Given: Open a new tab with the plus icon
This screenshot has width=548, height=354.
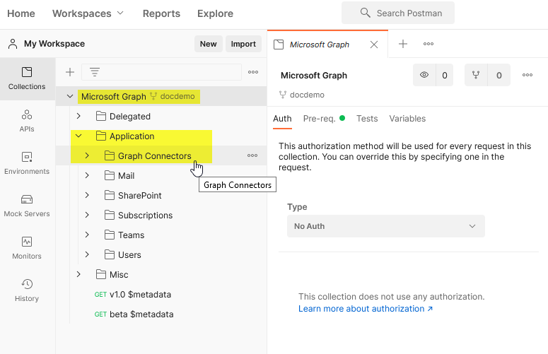Looking at the screenshot, I should (x=403, y=44).
